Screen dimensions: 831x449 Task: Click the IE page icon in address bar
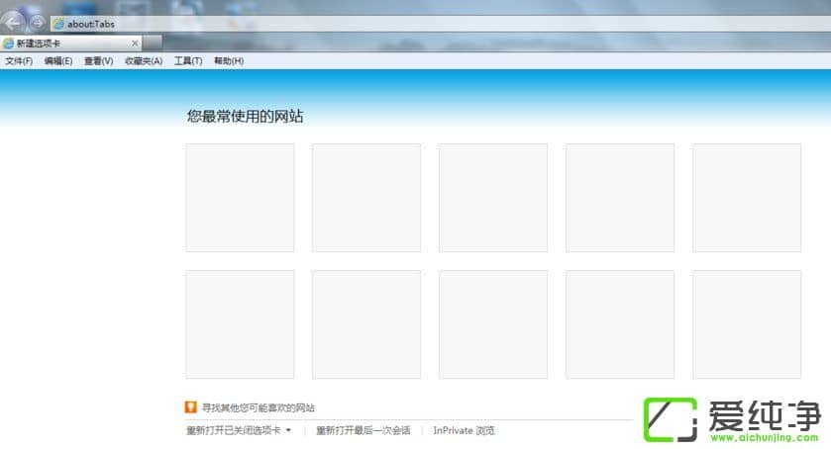click(58, 23)
